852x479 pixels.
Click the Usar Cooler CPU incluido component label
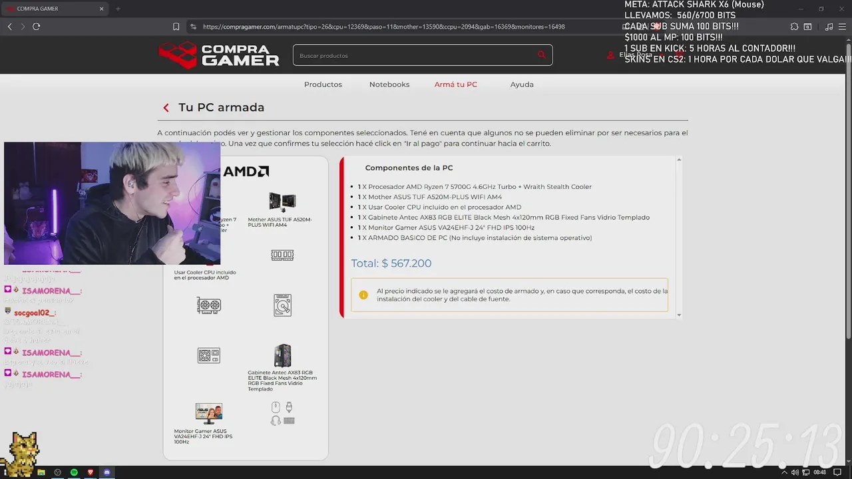click(x=205, y=275)
